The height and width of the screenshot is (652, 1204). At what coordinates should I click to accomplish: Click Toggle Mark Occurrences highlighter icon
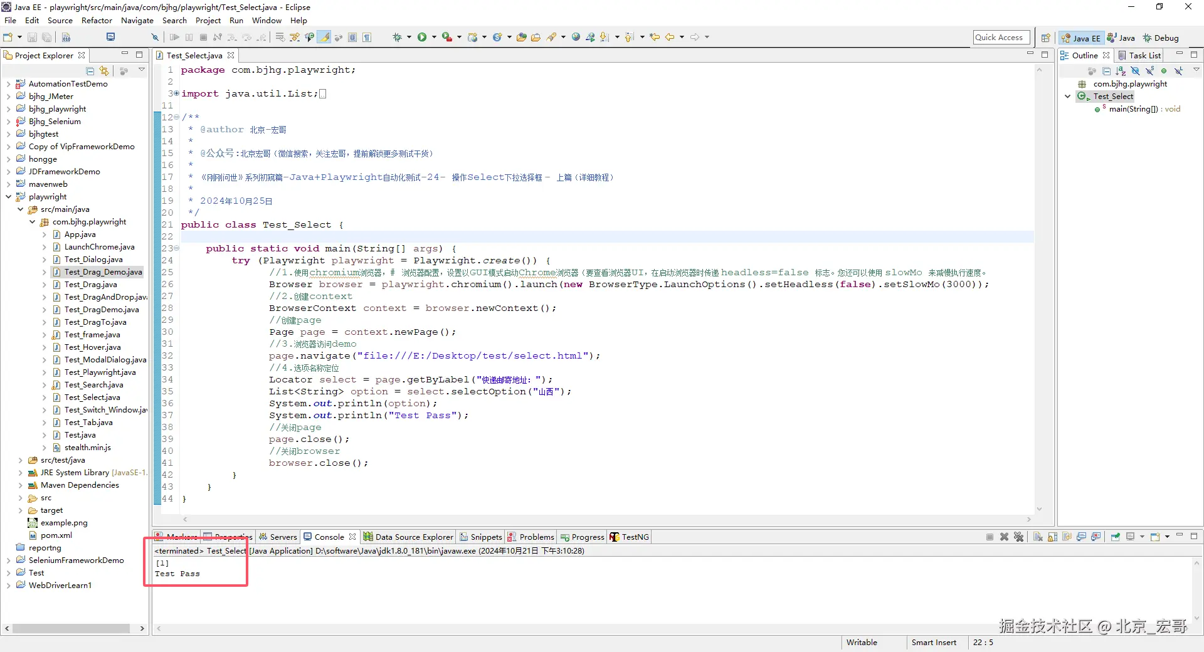tap(324, 37)
